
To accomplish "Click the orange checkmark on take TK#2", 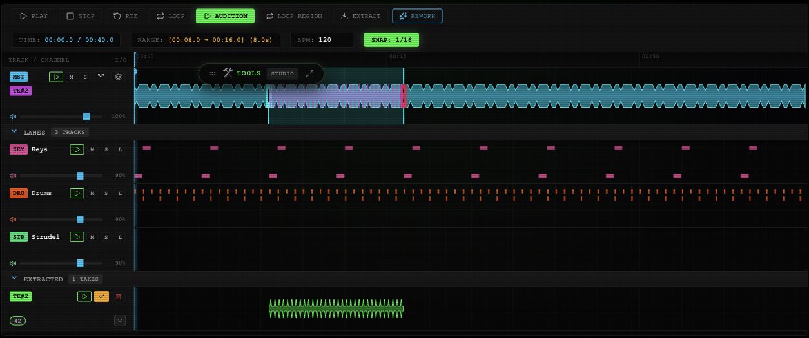I will 101,296.
